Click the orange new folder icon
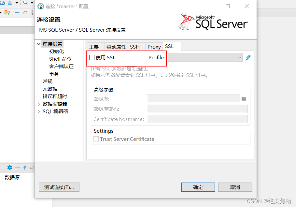296x207 pixels. pos(7,12)
